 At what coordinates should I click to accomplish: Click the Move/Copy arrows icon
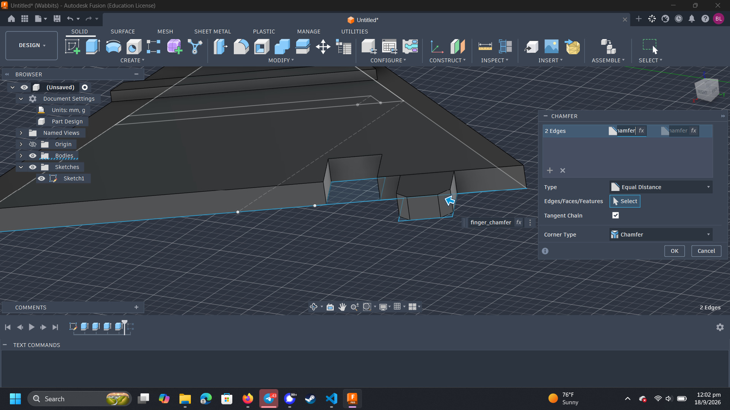(323, 47)
